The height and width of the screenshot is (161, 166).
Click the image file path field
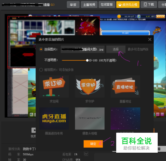[x=83, y=49]
